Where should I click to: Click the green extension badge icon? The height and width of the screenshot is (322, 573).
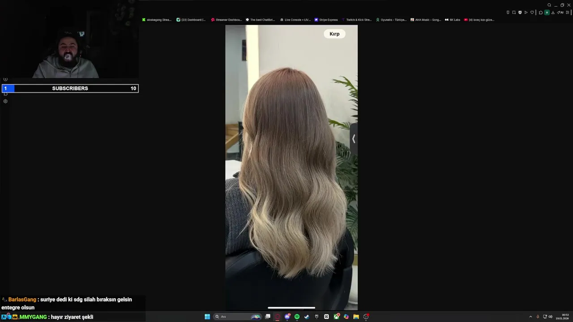(x=547, y=13)
